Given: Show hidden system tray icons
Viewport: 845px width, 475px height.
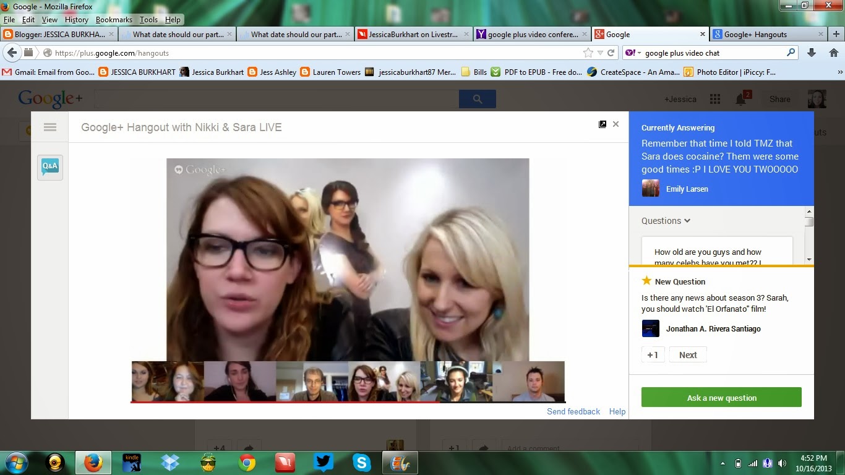Looking at the screenshot, I should pos(723,463).
